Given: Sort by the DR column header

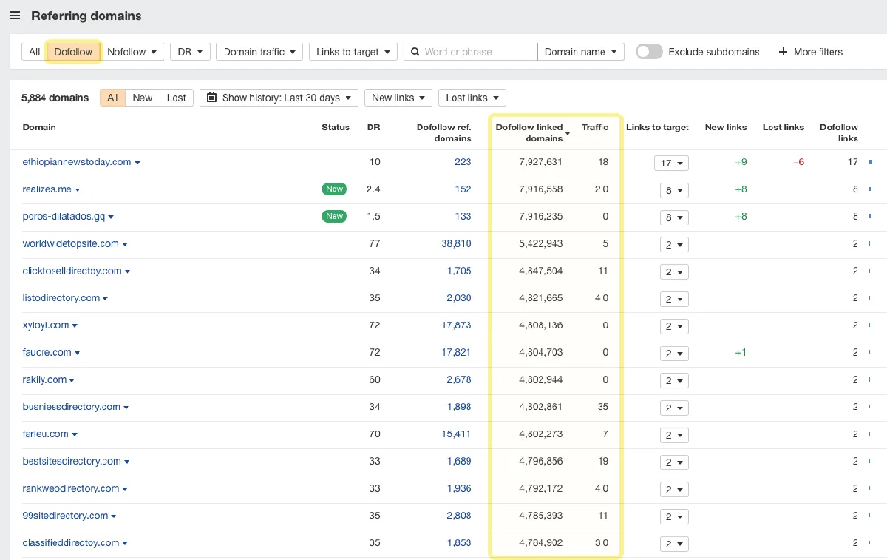Looking at the screenshot, I should [x=374, y=127].
